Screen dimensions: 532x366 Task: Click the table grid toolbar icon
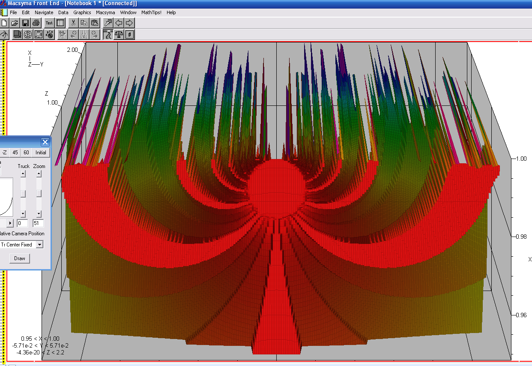click(x=60, y=23)
